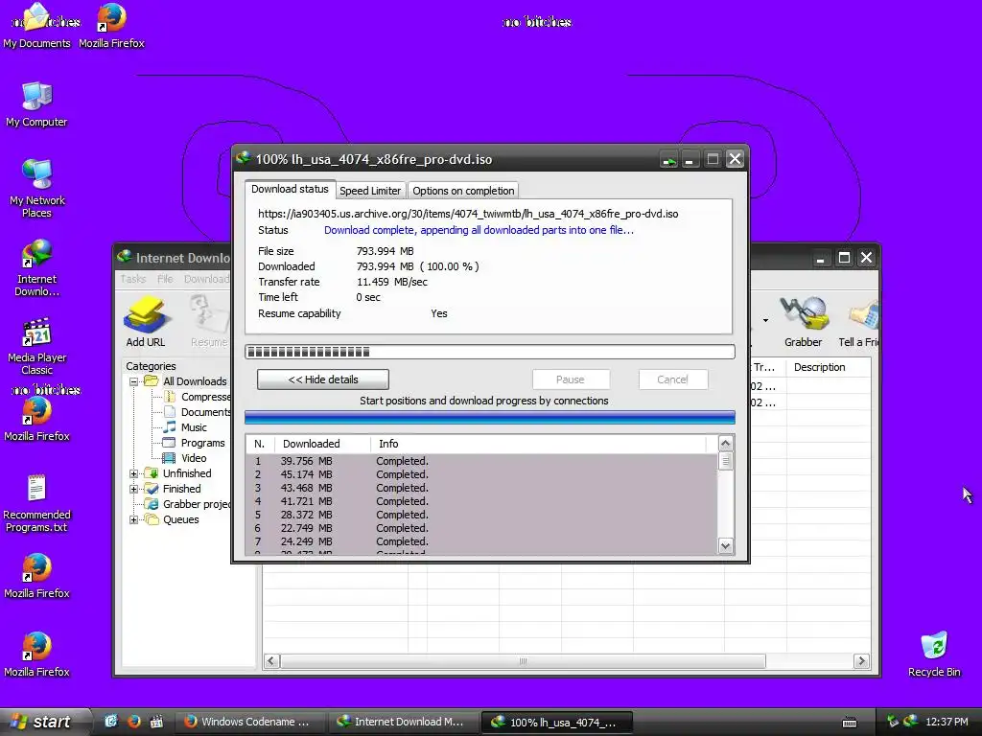Viewport: 982px width, 736px height.
Task: Open Downloads menu in IDM window
Action: tap(206, 279)
